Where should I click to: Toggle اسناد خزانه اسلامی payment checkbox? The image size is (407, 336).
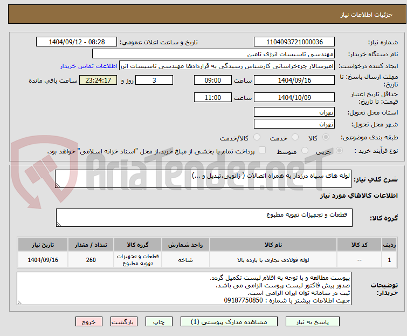262,150
